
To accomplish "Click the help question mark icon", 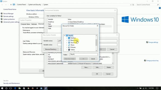I will pyautogui.click(x=160, y=8).
